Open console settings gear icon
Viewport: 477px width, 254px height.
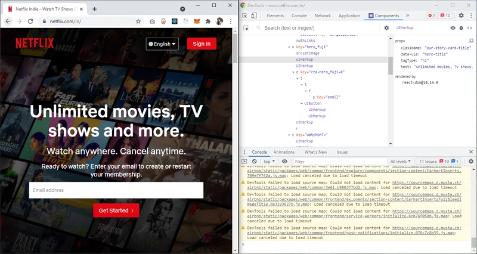point(471,162)
